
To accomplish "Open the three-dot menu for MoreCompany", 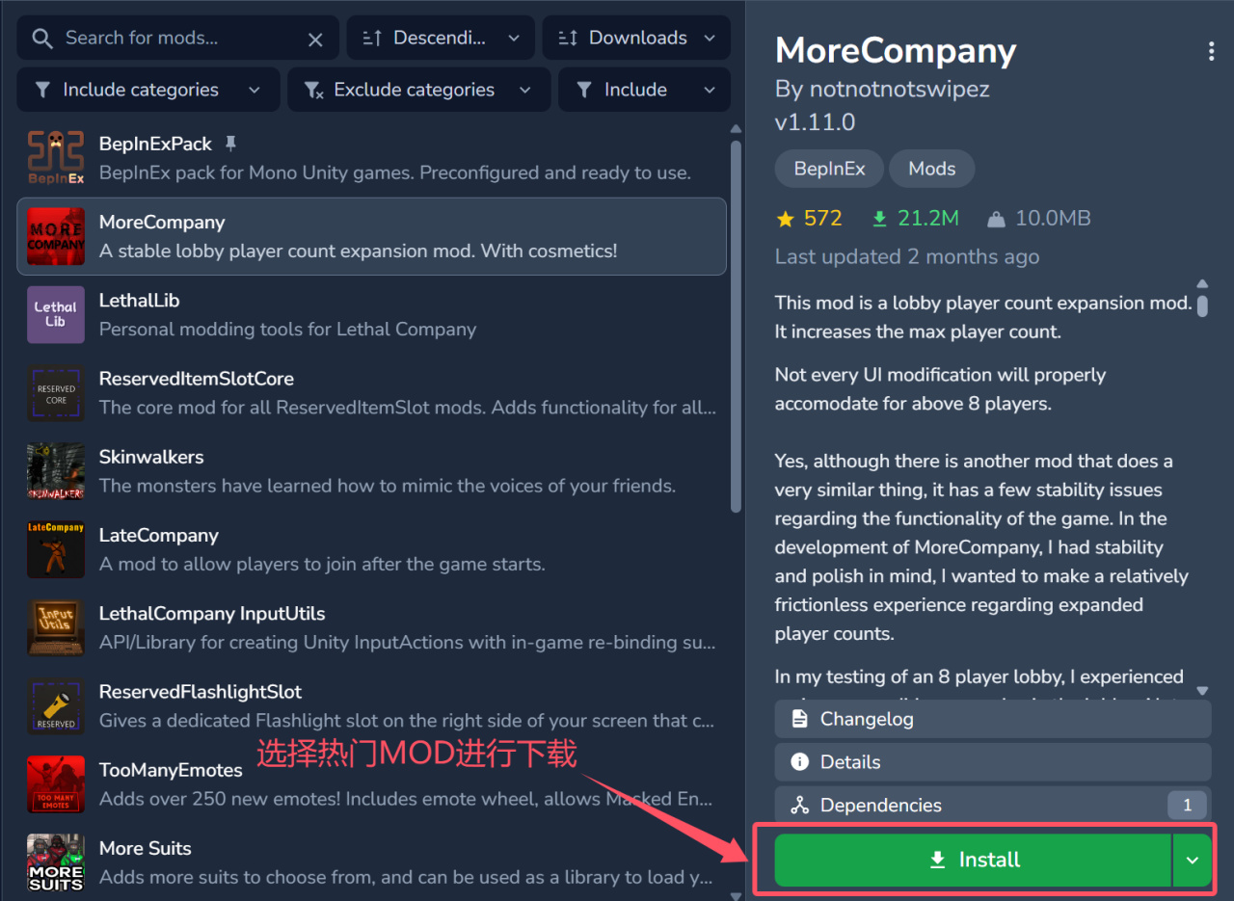I will click(1211, 52).
